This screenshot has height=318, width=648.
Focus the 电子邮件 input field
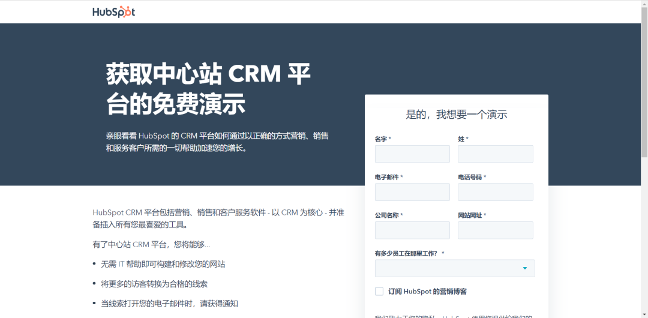pos(412,192)
